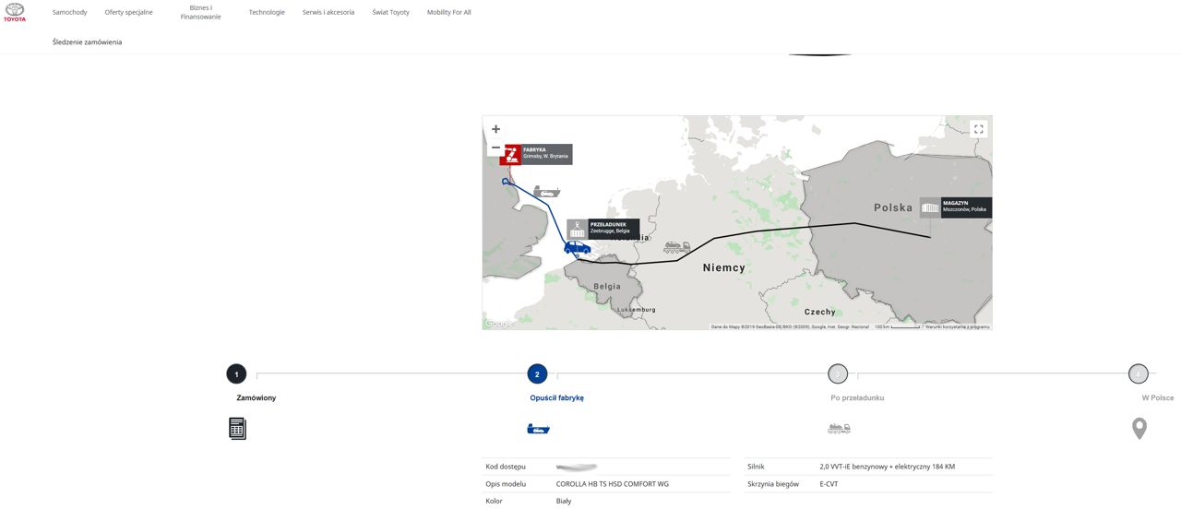Open Serwis i akcesoria menu
Viewport: 1181px width, 509px height.
(328, 12)
